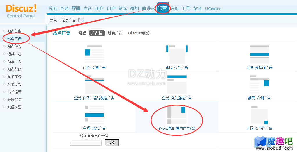Open 站点任务 in sidebar

click(15, 46)
